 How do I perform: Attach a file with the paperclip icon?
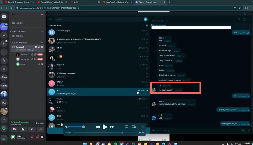(x=153, y=130)
